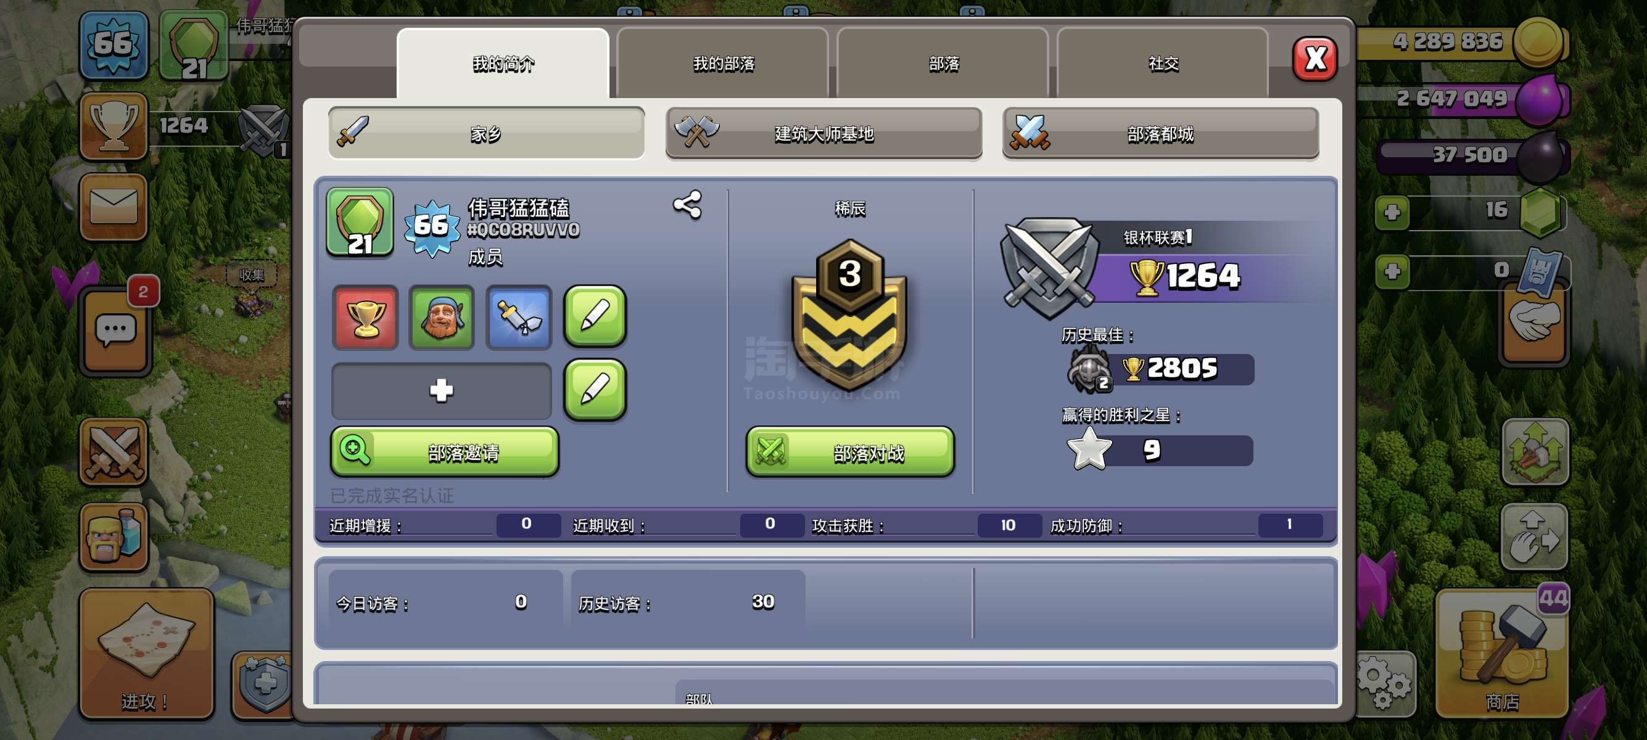Select the red trophy label icon
The height and width of the screenshot is (740, 1647).
tap(365, 318)
